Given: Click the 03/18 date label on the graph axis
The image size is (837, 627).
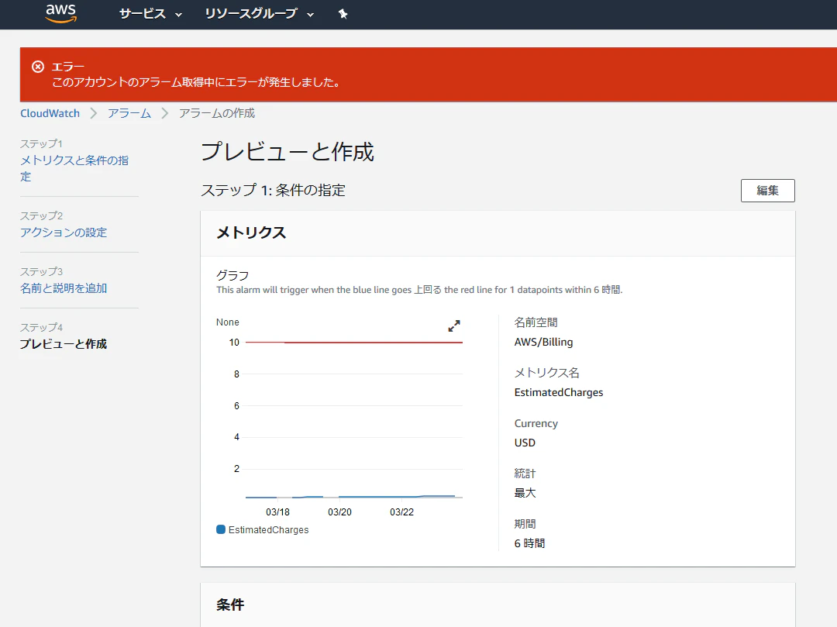Looking at the screenshot, I should (x=277, y=512).
